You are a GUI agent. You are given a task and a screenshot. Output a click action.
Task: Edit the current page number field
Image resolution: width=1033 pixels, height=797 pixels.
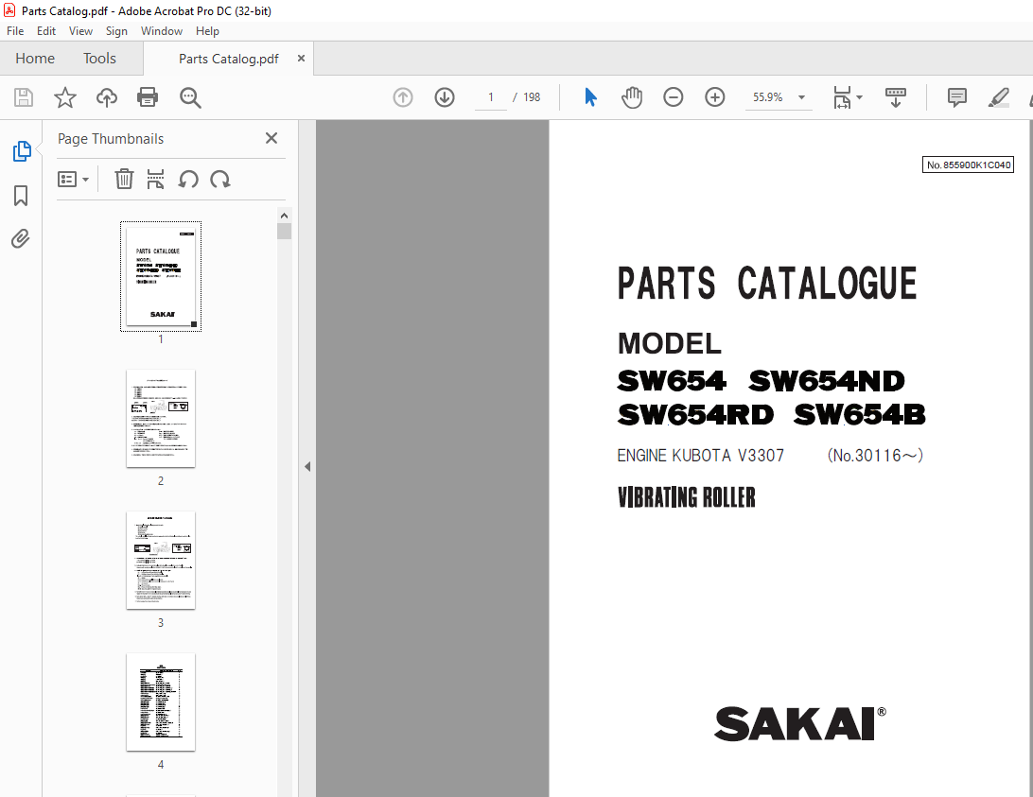point(491,97)
